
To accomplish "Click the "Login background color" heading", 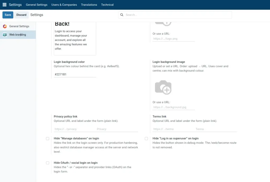I will [69, 62].
